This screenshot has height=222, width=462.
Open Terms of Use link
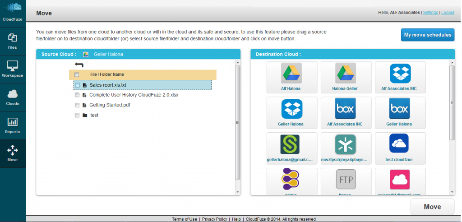(x=185, y=219)
